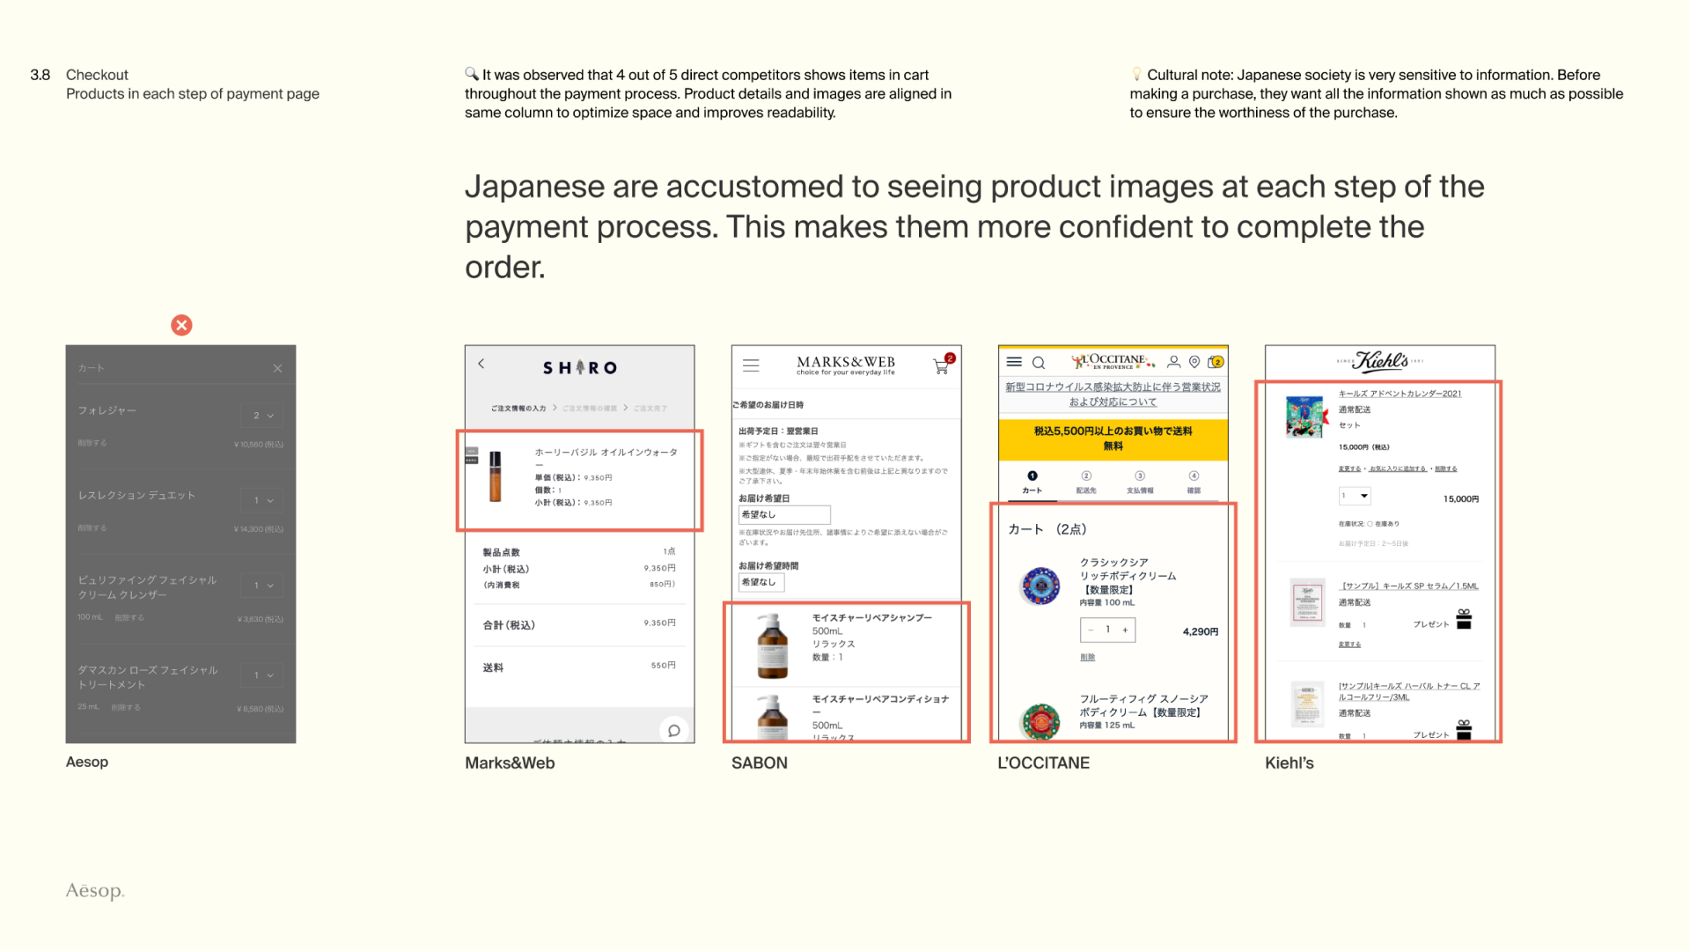The width and height of the screenshot is (1690, 951).
Task: Click L'OCCITANE account profile icon
Action: [1173, 362]
